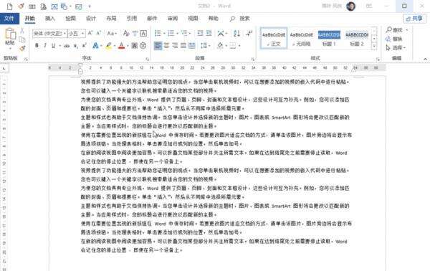The height and width of the screenshot is (271, 430).
Task: Click the Sort paragraphs icon
Action: [x=236, y=34]
